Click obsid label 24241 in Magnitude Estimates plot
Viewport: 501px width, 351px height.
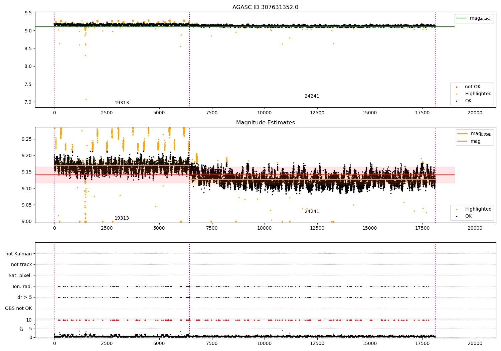tap(312, 212)
